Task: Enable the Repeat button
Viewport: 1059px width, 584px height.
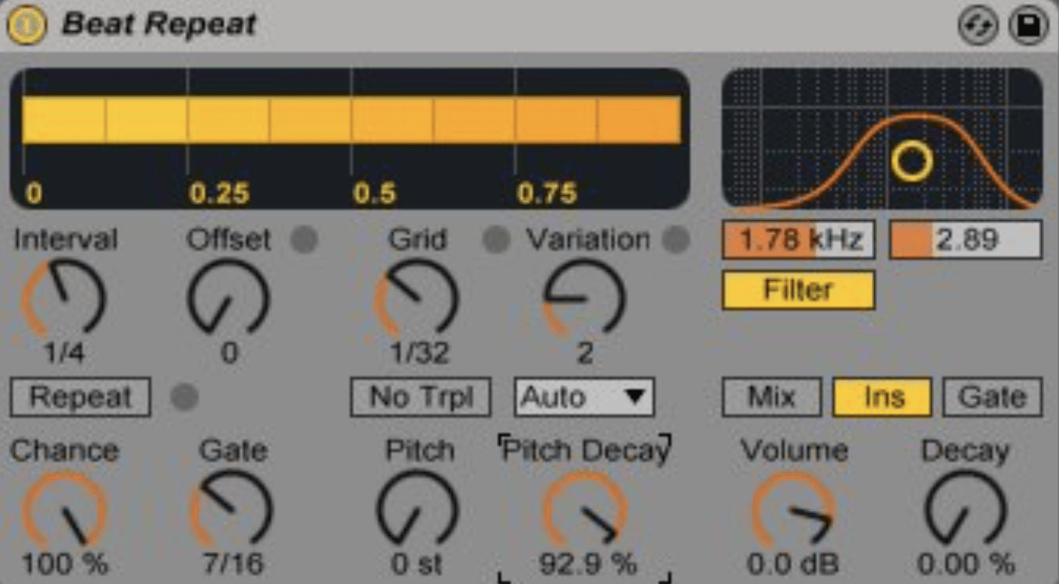Action: [x=81, y=398]
